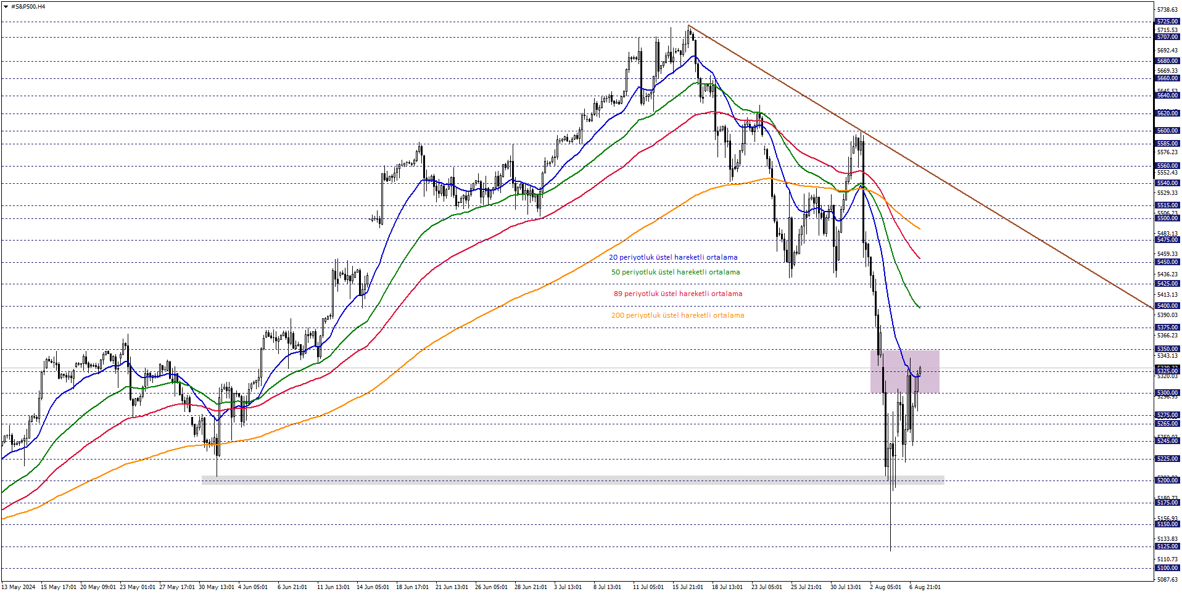Click the 5150.00 price level label

pyautogui.click(x=1167, y=524)
